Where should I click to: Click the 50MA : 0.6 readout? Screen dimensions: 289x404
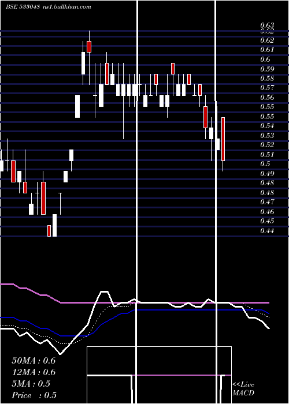click(x=34, y=361)
